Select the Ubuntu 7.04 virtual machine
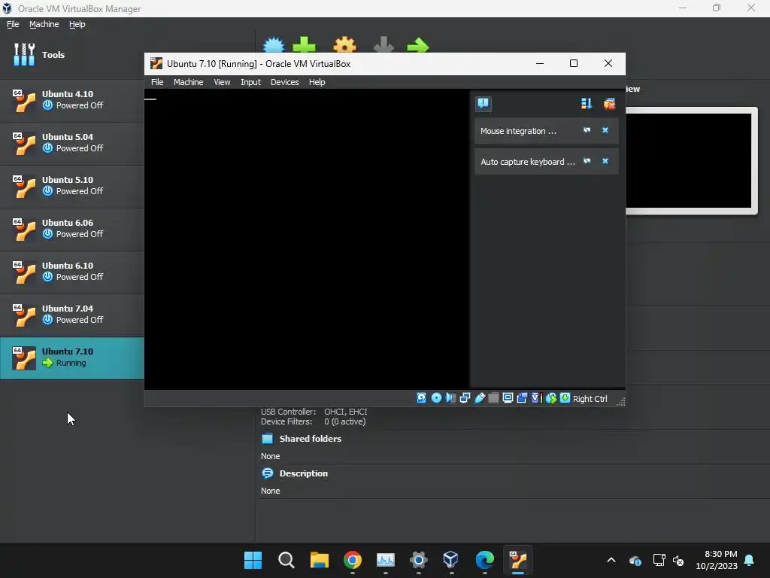Viewport: 770px width, 578px height. coord(72,314)
